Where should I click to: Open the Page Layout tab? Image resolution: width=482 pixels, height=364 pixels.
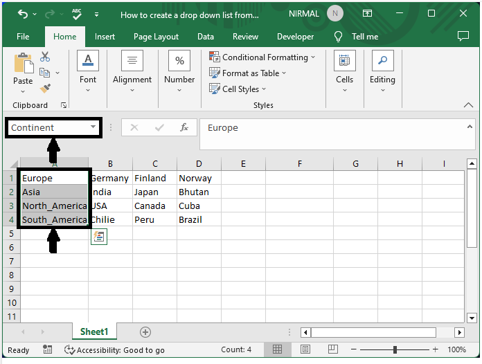click(x=156, y=37)
